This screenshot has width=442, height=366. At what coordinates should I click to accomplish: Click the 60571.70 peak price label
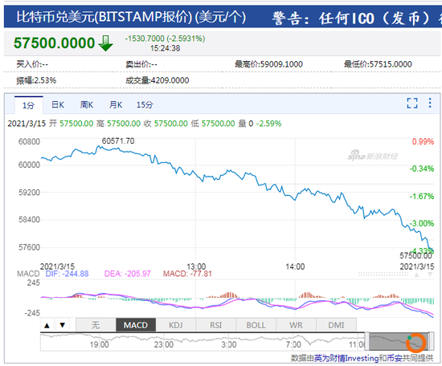pyautogui.click(x=118, y=140)
